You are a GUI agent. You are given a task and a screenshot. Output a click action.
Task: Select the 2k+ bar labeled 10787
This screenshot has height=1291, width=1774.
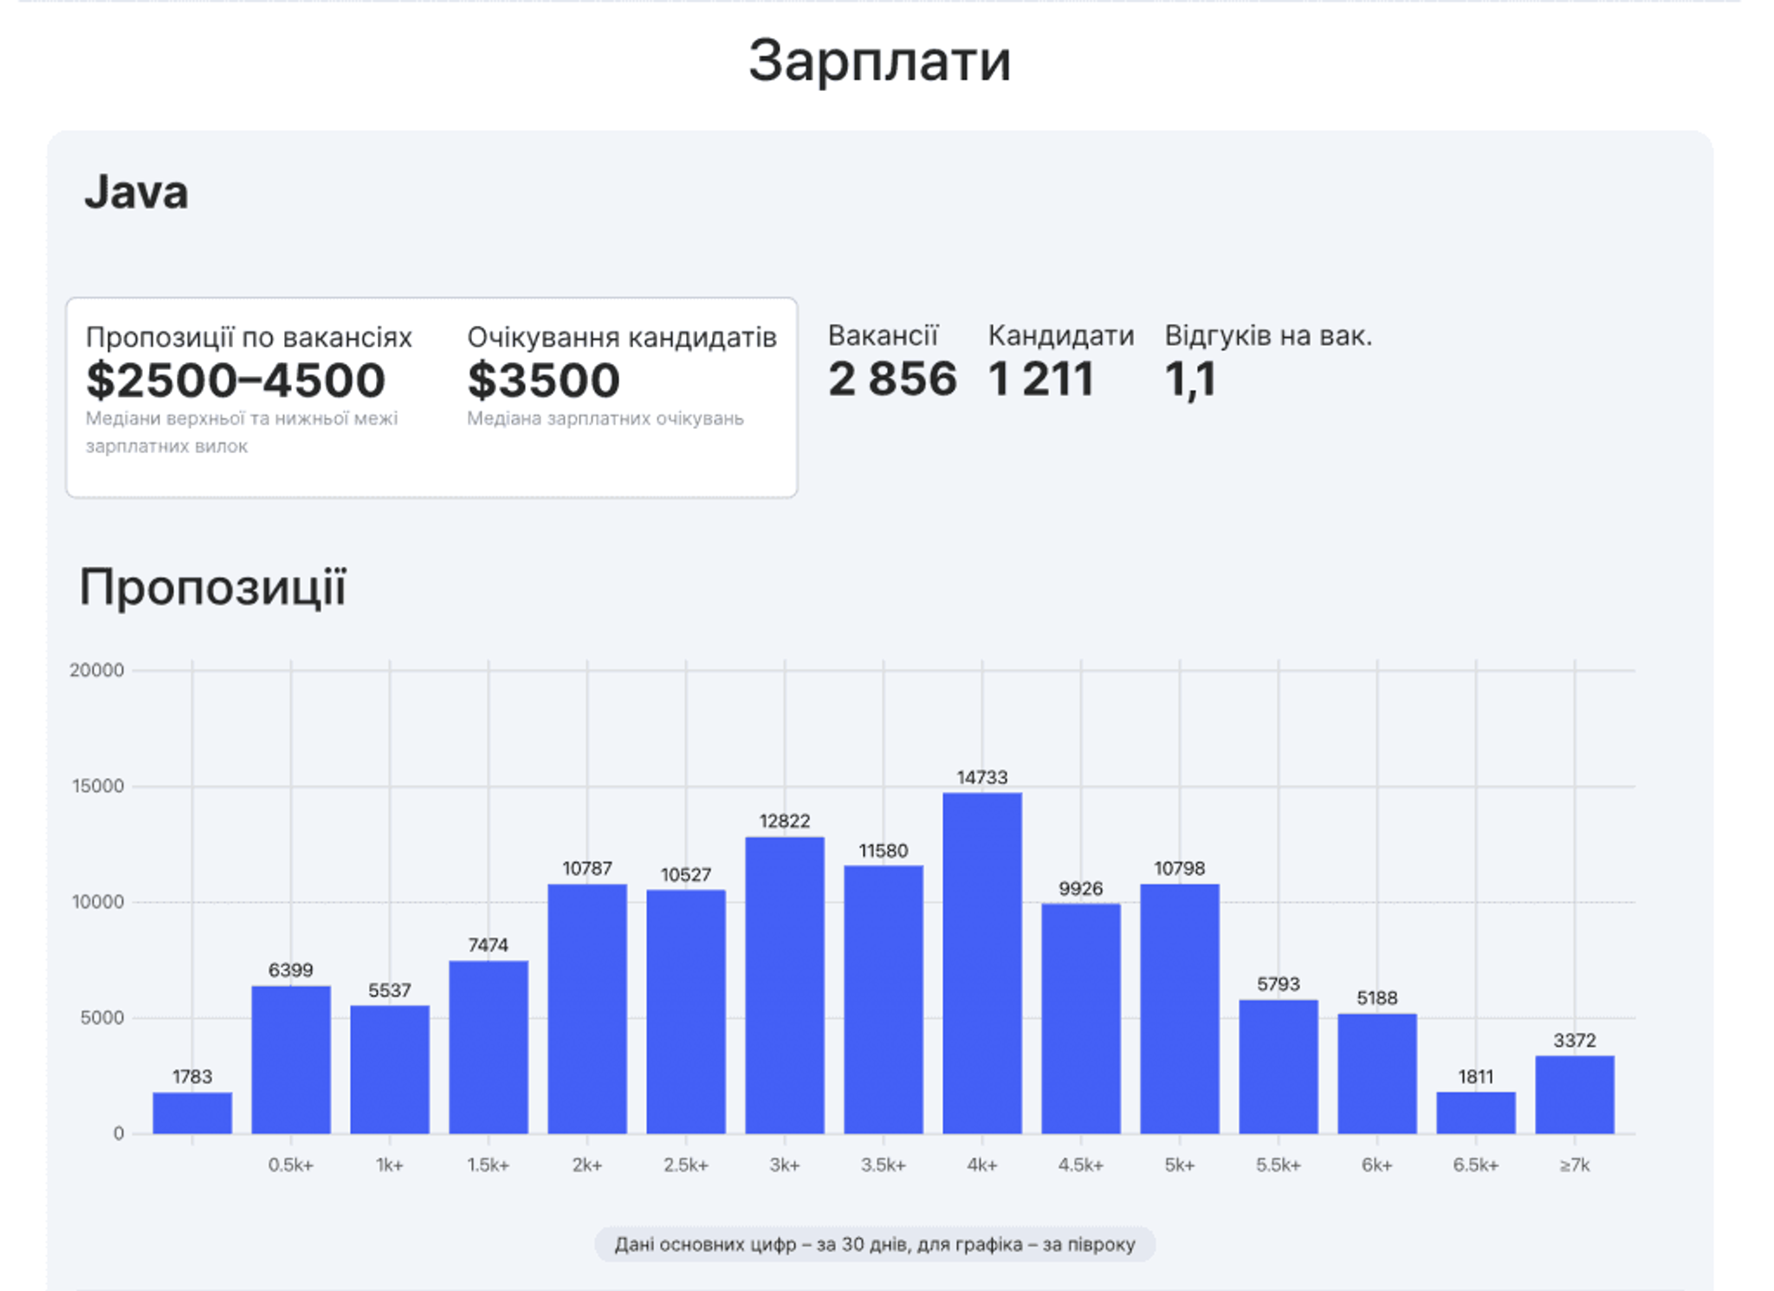pyautogui.click(x=587, y=1008)
